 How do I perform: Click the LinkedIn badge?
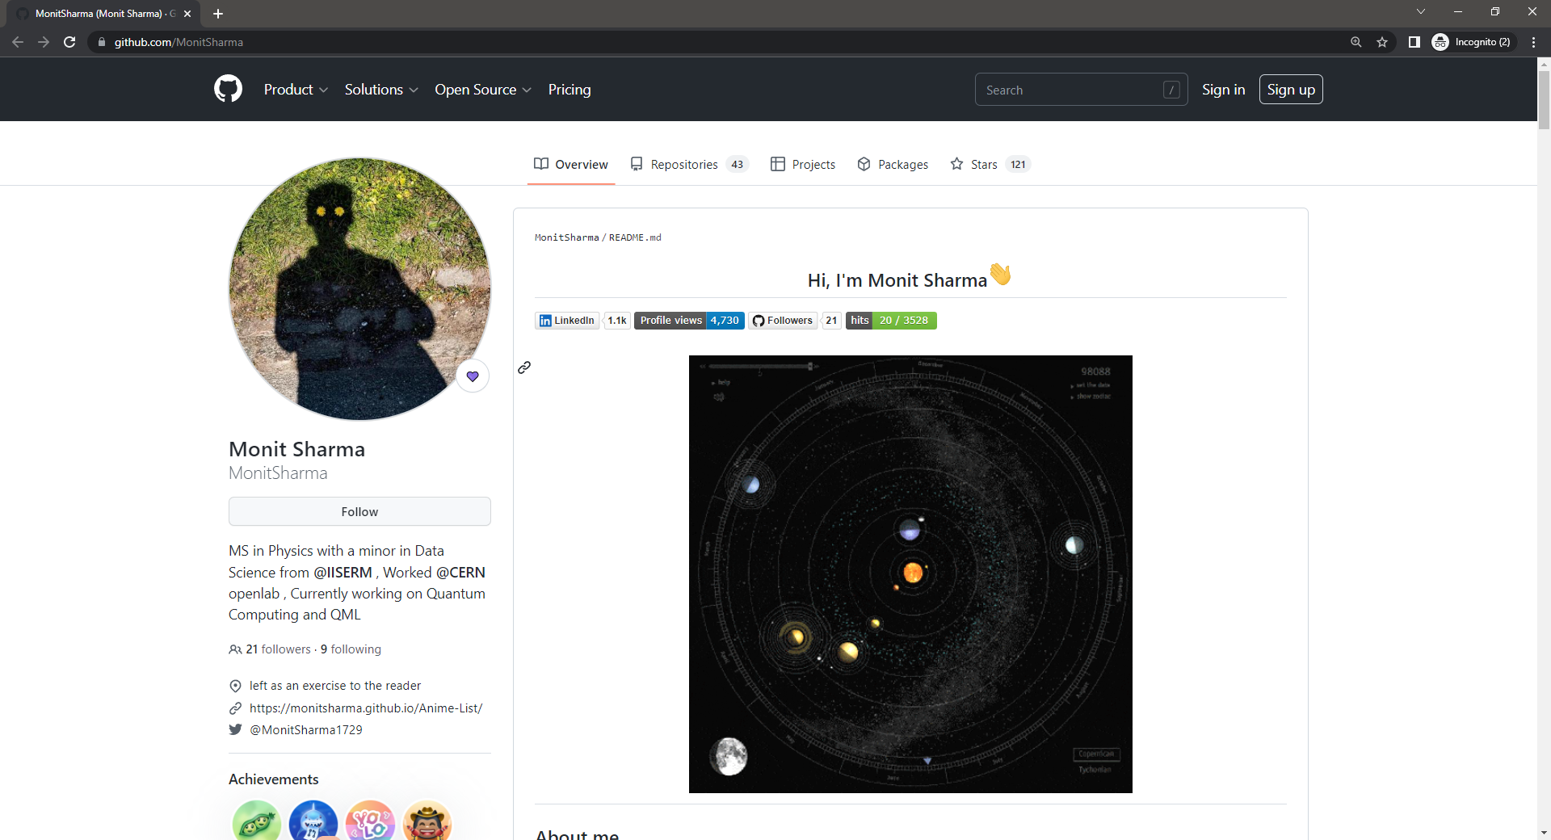(567, 321)
